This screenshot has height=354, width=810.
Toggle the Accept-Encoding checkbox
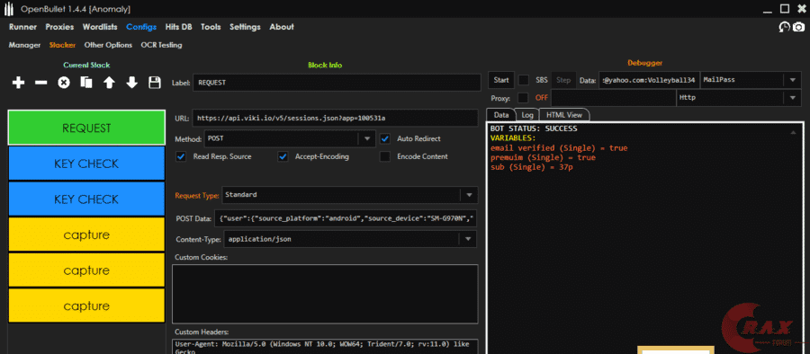(x=283, y=156)
